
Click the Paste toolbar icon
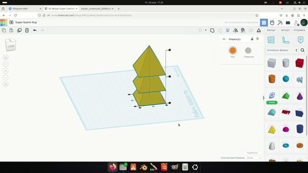[12, 30]
